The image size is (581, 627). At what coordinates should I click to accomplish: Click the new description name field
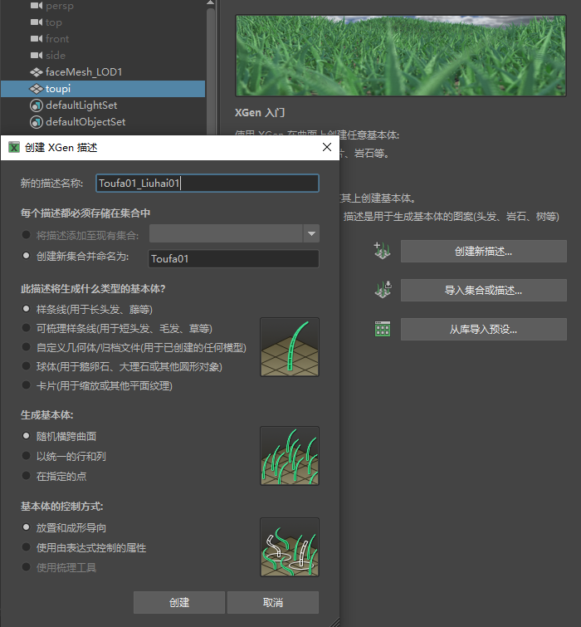tap(206, 184)
